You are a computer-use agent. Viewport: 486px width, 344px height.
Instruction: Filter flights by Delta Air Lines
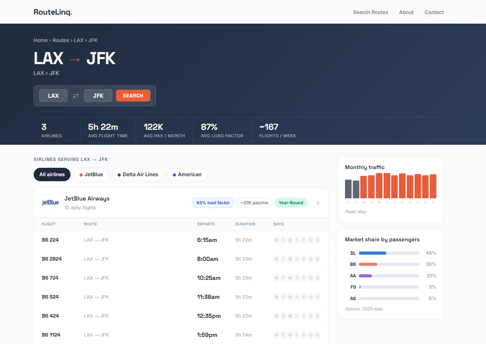(x=138, y=175)
